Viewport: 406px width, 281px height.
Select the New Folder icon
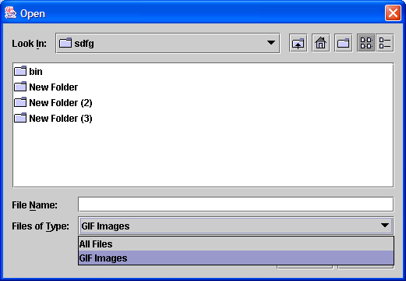point(20,87)
